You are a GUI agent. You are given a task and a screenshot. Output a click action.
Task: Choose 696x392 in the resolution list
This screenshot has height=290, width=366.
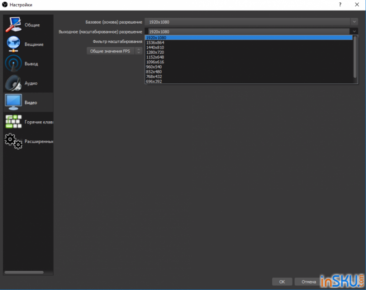(248, 81)
